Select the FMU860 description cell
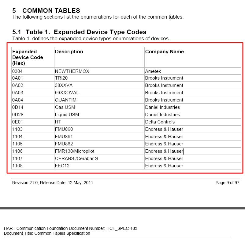 tap(64, 129)
